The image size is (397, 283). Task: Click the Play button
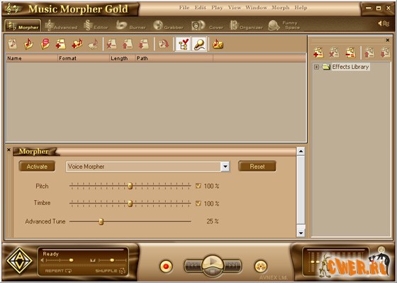point(213,262)
